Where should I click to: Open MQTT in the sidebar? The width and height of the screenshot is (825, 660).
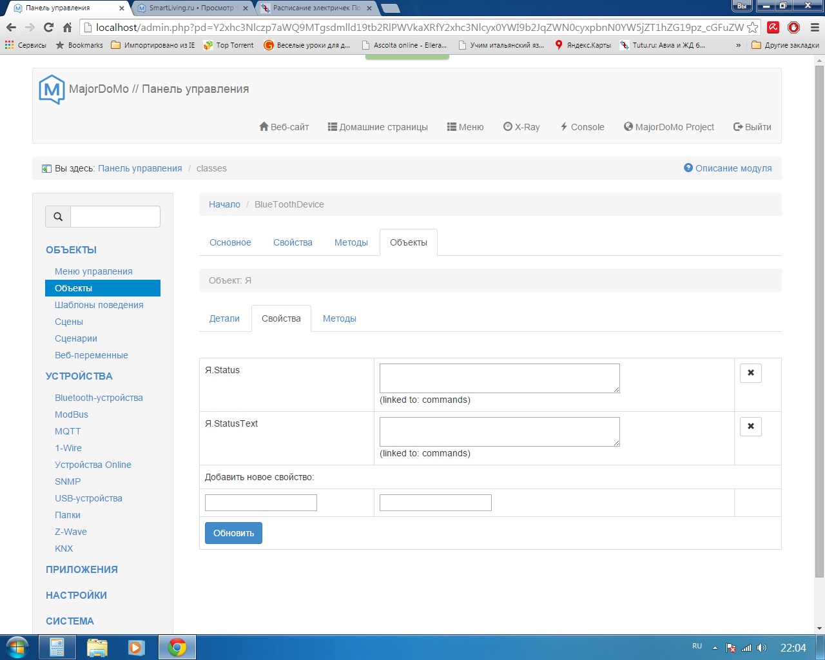(68, 431)
